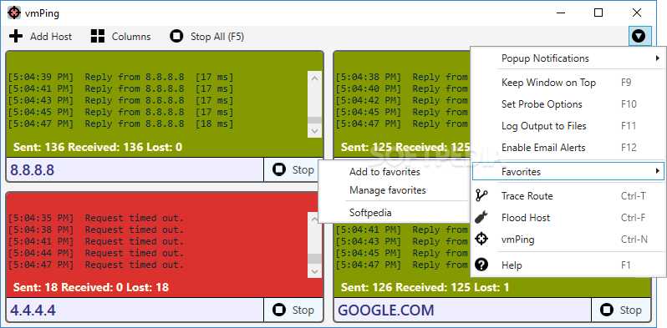The height and width of the screenshot is (328, 667).
Task: Click Stop label for 8.8.8.8
Action: click(x=303, y=170)
